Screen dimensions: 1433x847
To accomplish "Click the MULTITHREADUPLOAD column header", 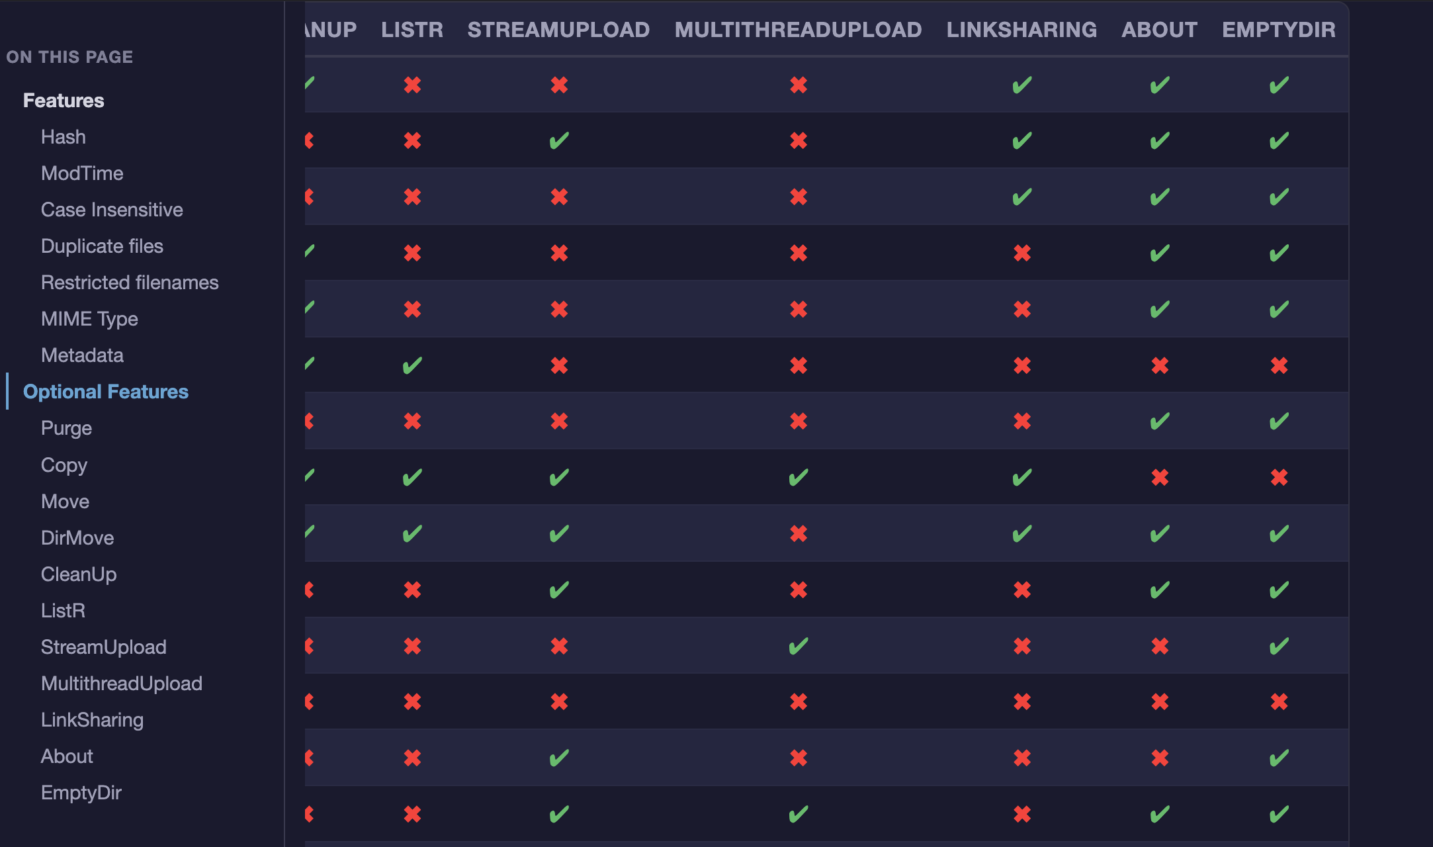I will coord(798,30).
